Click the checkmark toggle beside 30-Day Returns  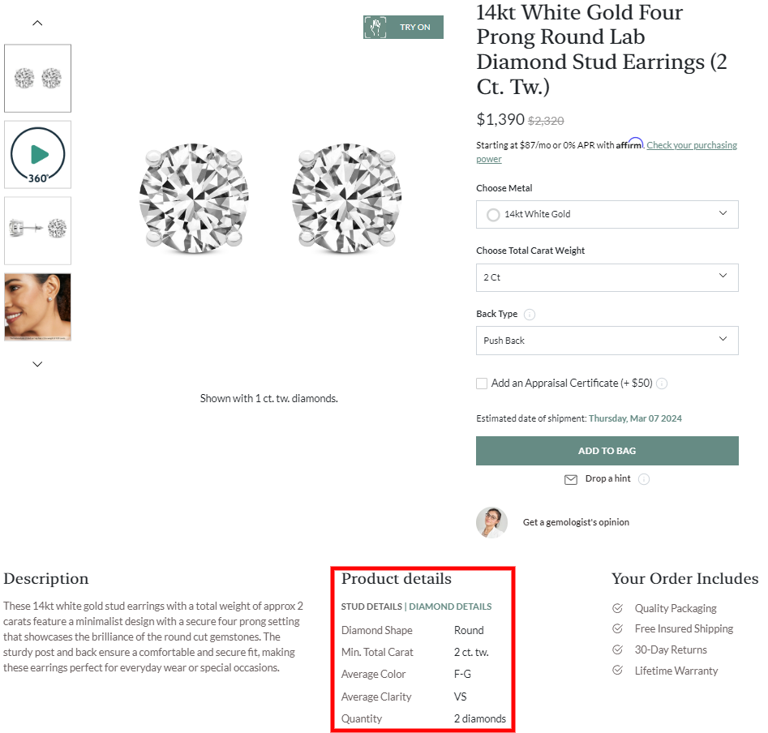pyautogui.click(x=616, y=649)
